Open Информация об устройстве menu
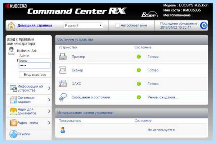This screenshot has height=144, width=216. [29, 88]
